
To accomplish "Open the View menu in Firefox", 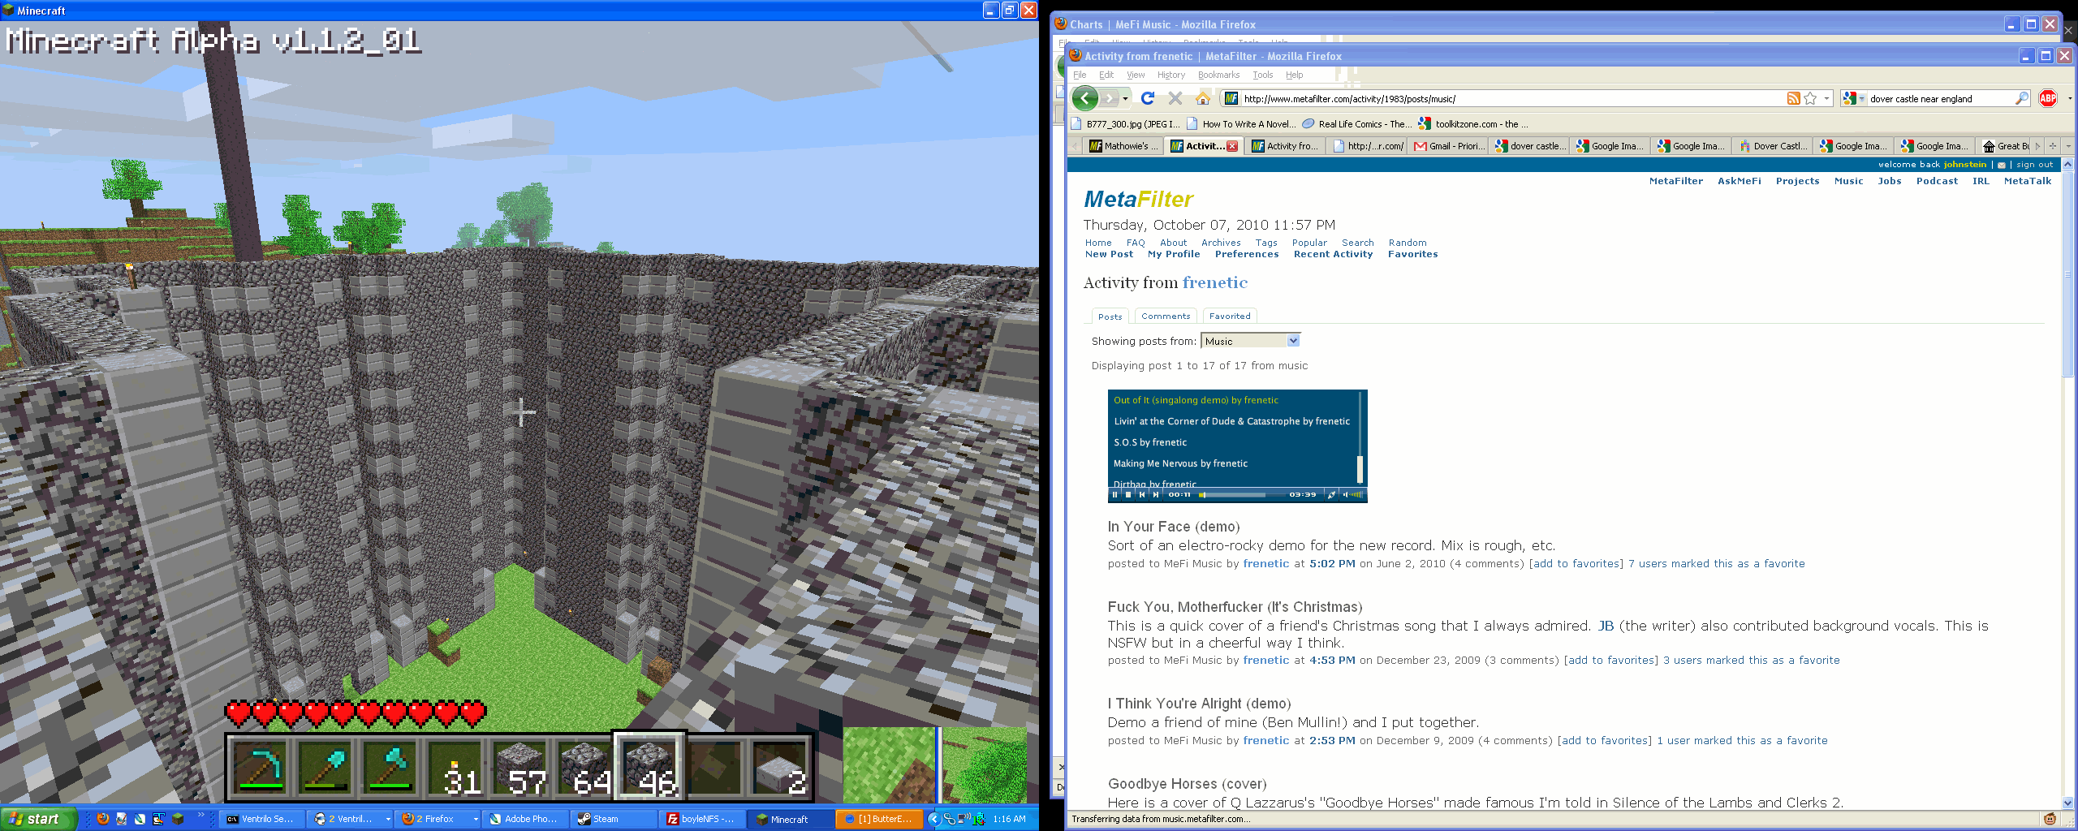I will click(x=1135, y=75).
